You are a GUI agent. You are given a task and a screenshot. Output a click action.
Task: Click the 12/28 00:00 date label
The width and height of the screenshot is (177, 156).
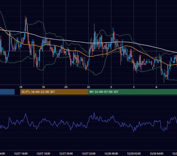[x=111, y=153]
